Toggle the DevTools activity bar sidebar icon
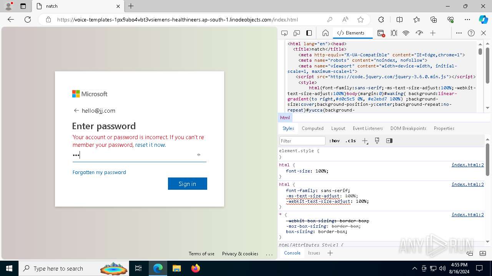This screenshot has width=492, height=276. [x=309, y=33]
